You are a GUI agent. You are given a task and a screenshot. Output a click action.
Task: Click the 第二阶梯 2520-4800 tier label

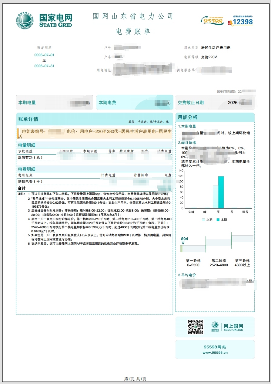coord(219,263)
